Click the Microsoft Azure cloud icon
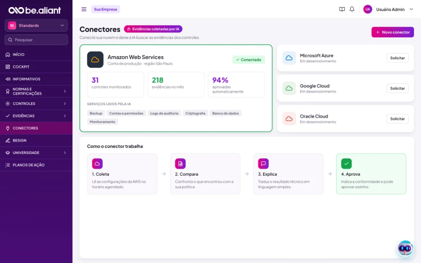 click(x=289, y=58)
